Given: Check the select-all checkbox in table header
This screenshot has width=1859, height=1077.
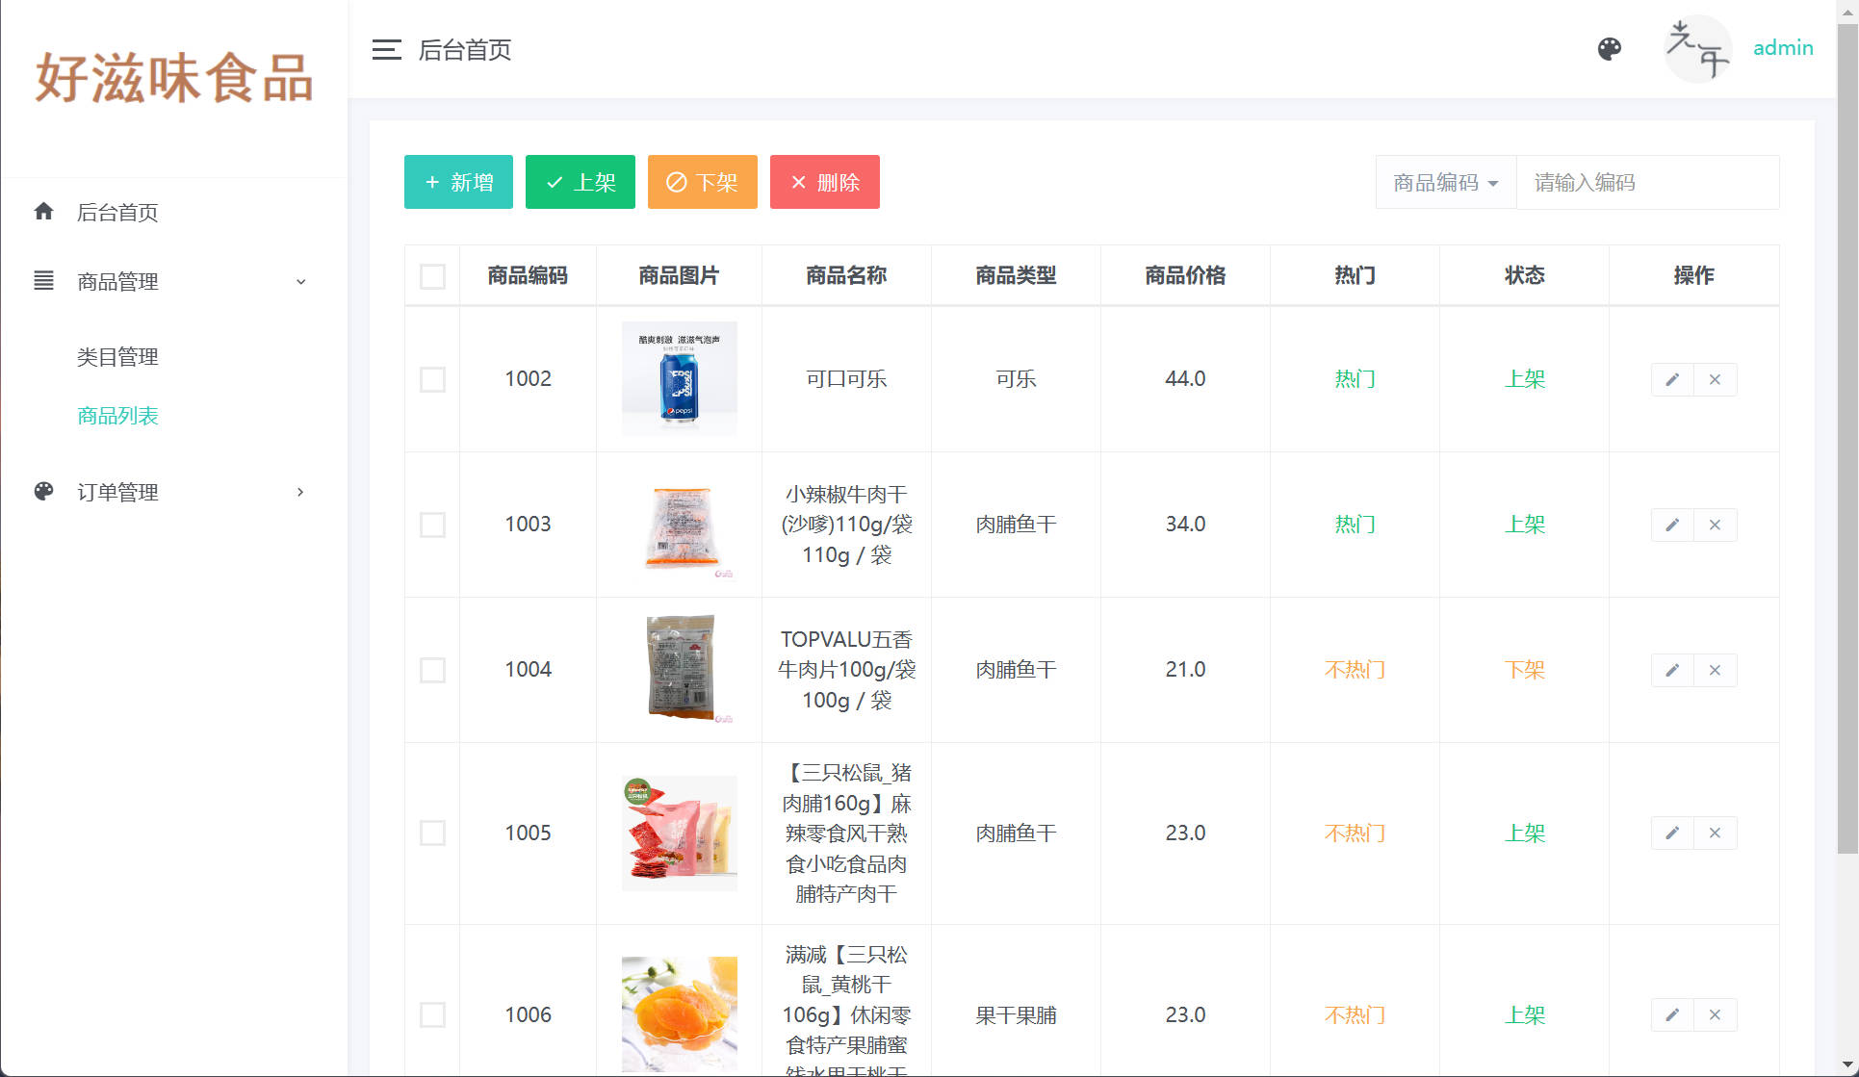Looking at the screenshot, I should point(431,275).
